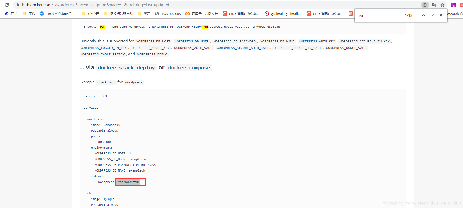Click the stack.yml inline code text
Image resolution: width=463 pixels, height=208 pixels.
pos(106,82)
